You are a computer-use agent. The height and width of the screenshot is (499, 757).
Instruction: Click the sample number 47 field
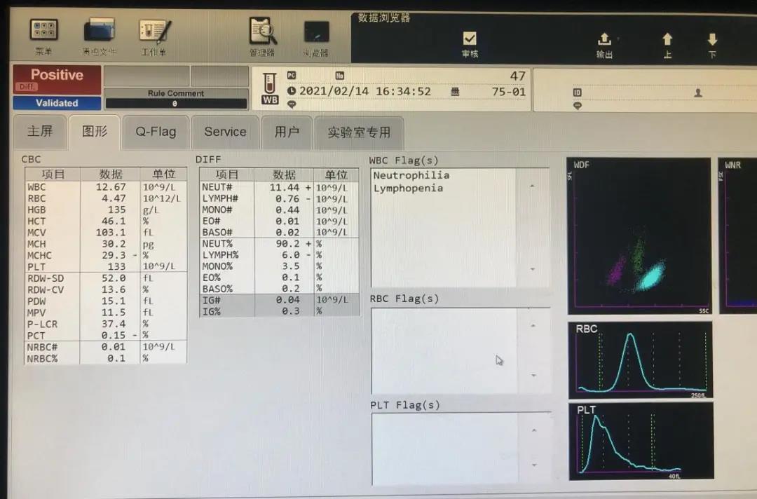(517, 76)
